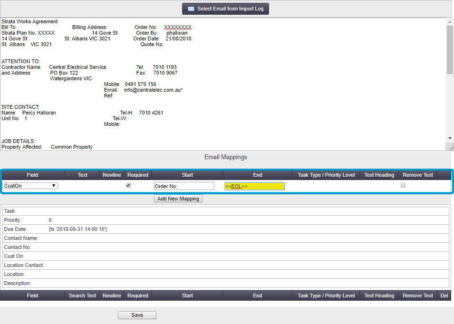This screenshot has width=454, height=324.
Task: Click scroll up arrow of email text area
Action: point(450,22)
